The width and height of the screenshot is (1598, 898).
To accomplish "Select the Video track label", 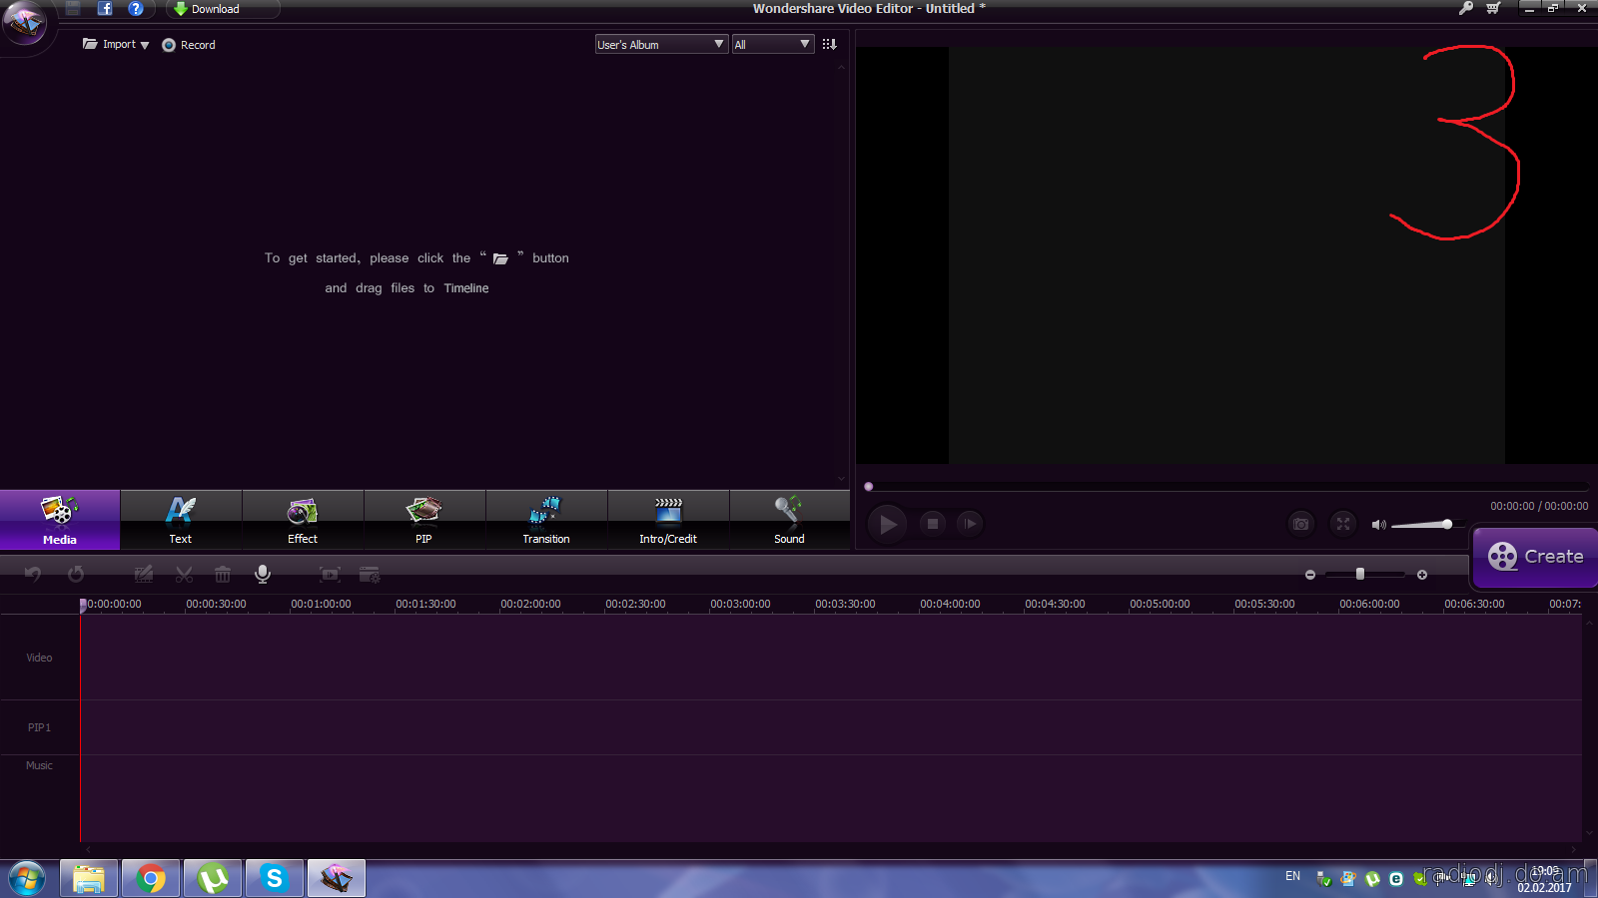I will point(39,658).
